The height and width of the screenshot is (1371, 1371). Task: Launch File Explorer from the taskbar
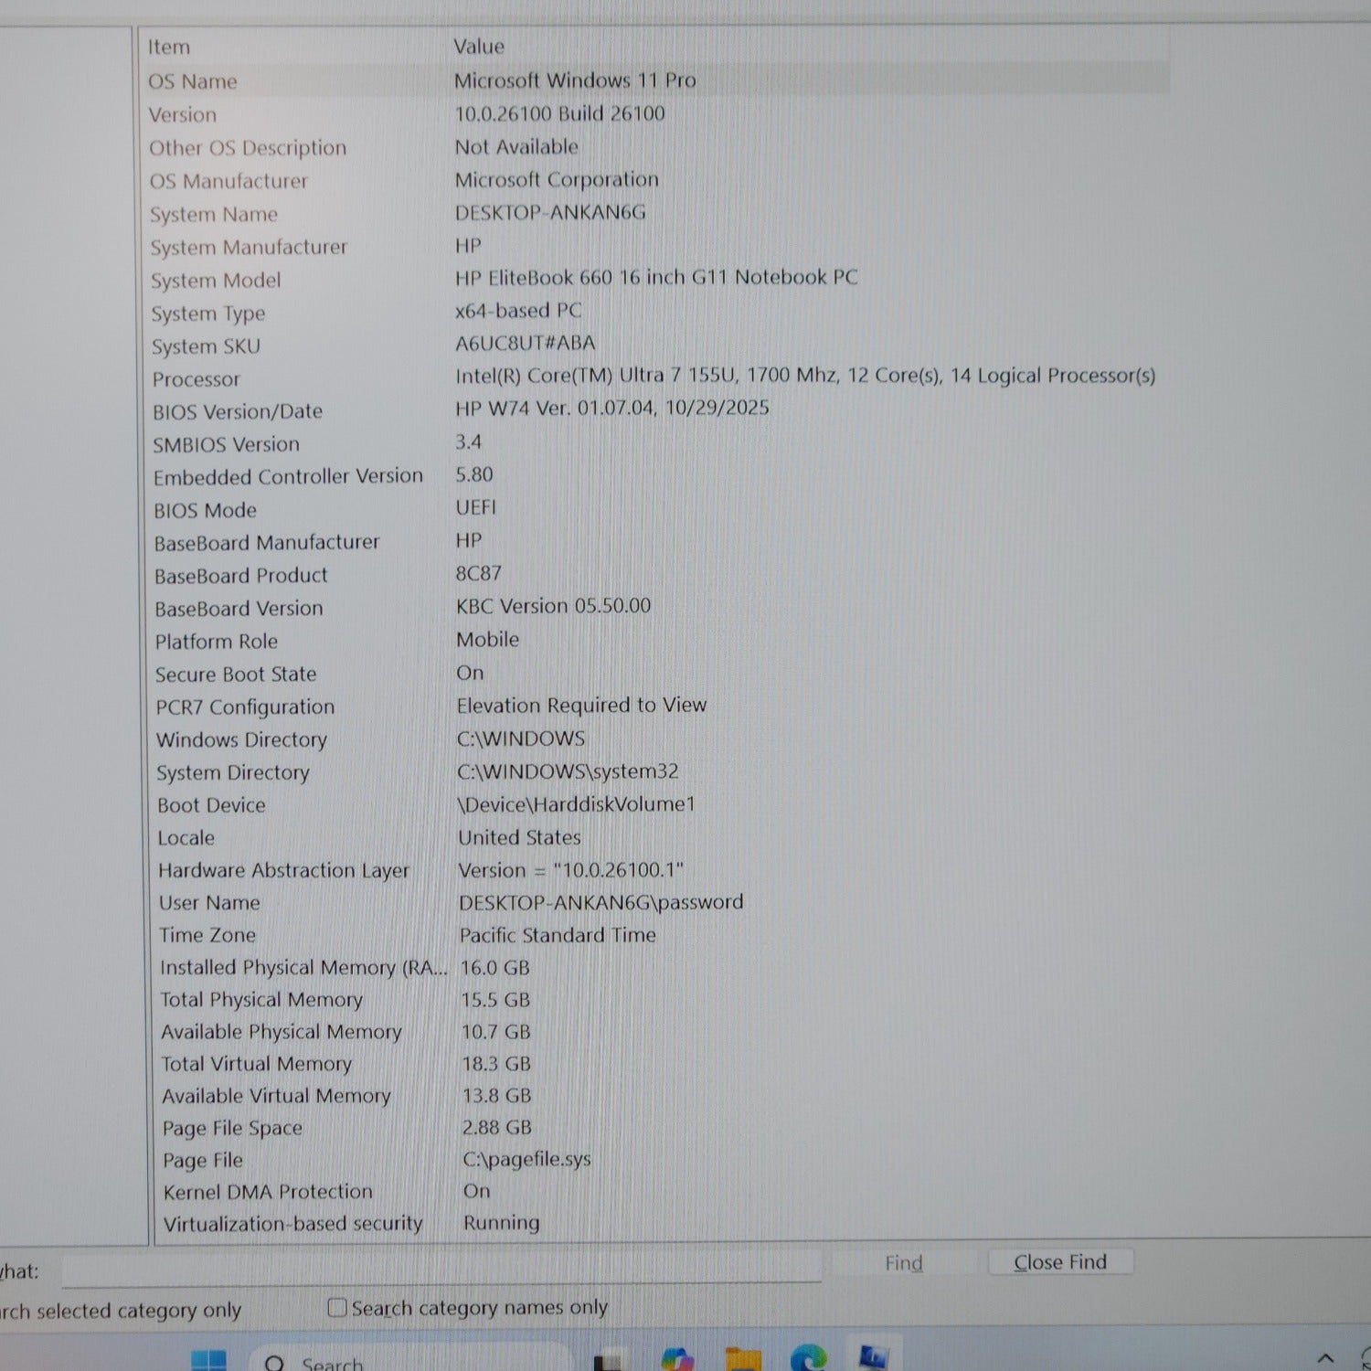tap(742, 1361)
